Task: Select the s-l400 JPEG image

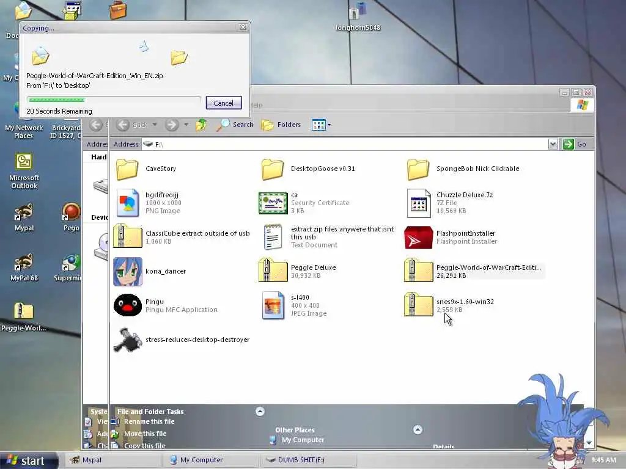Action: 294,305
